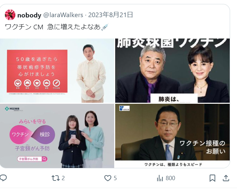Open the @laraWalkers handle link
This screenshot has height=192, width=237.
point(63,15)
